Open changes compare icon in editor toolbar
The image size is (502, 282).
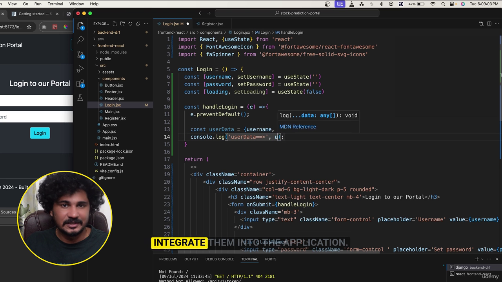(x=481, y=23)
